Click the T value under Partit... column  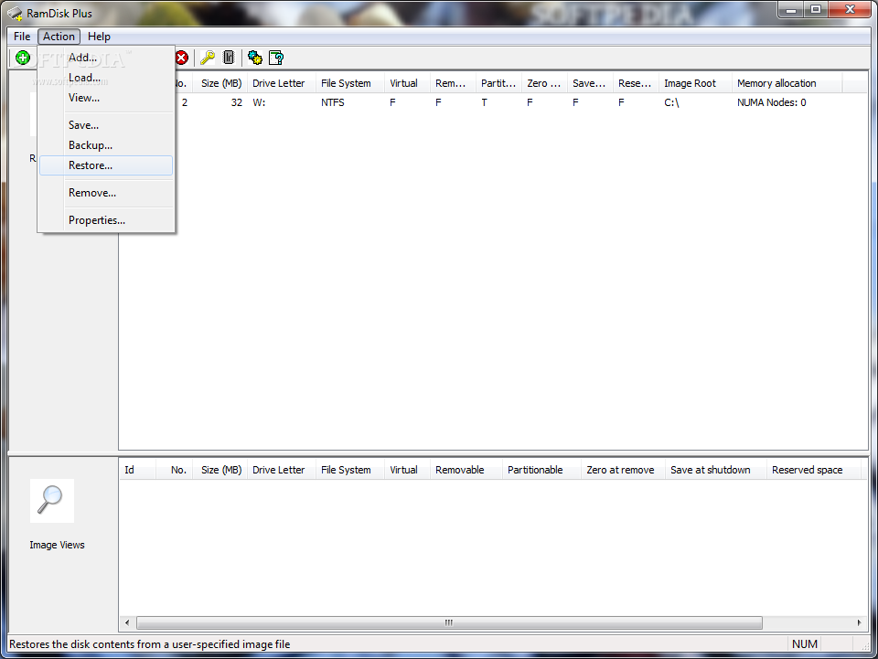pos(484,102)
